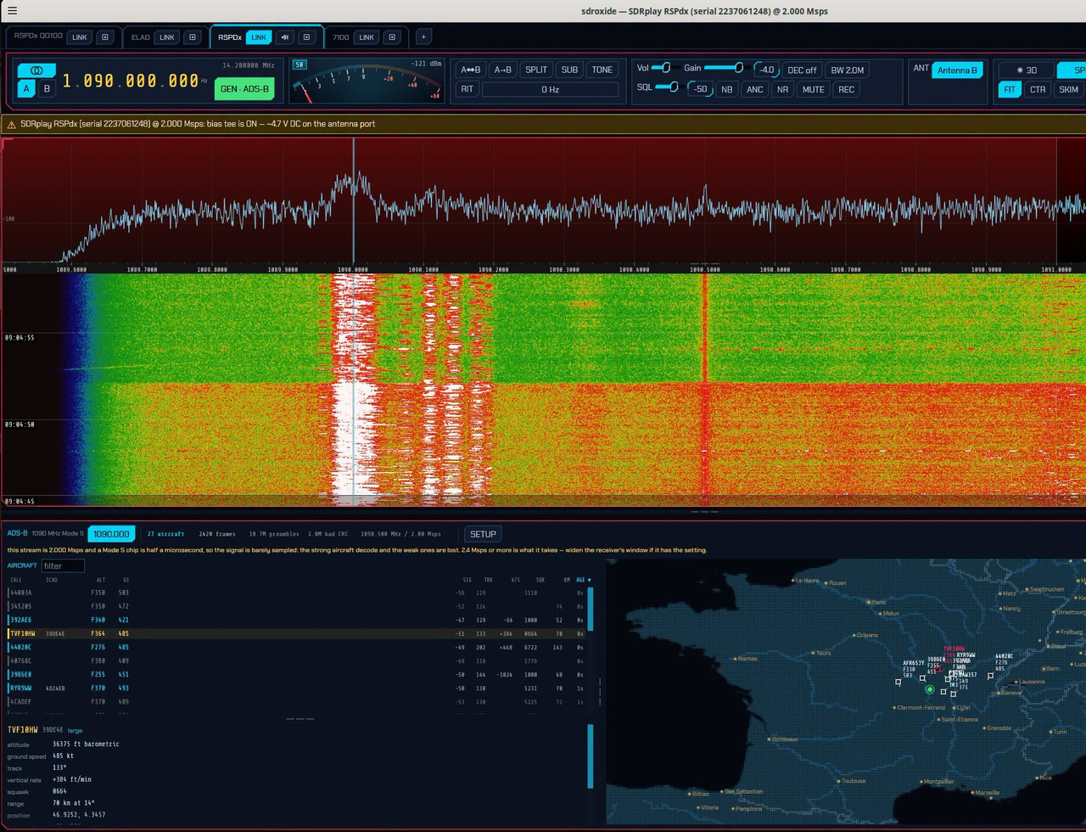This screenshot has width=1086, height=832.
Task: Click the SIG column header
Action: click(x=467, y=580)
